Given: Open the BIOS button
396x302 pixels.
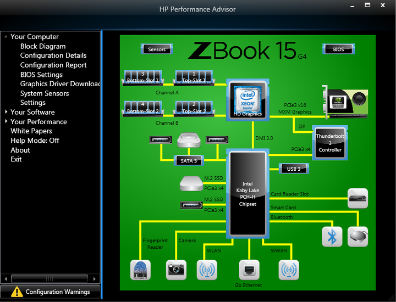Looking at the screenshot, I should point(338,49).
